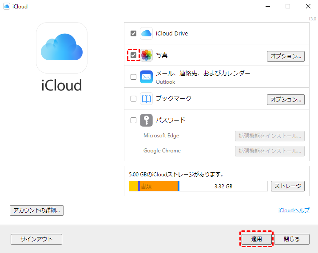Click the Mail envelope icon
Screen dimensions: 318x253
tap(146, 77)
